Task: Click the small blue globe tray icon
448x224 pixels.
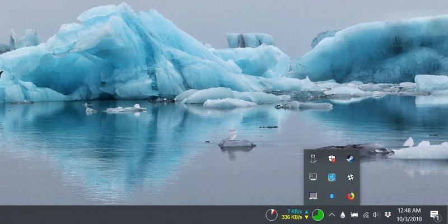Action: click(332, 196)
